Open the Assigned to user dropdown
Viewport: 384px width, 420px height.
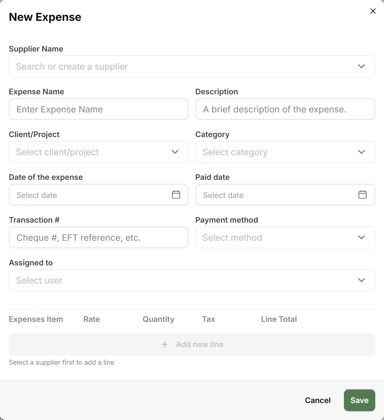click(192, 280)
